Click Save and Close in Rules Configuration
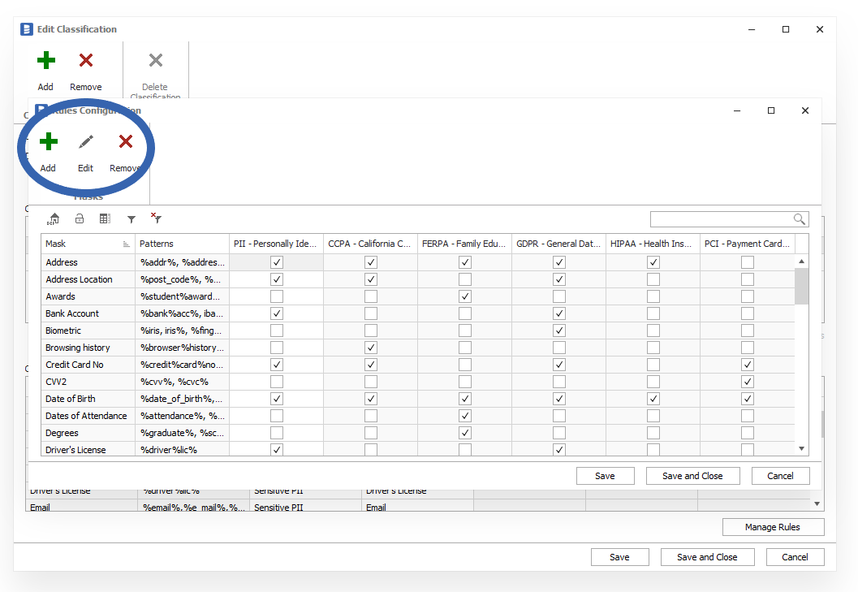The width and height of the screenshot is (858, 592). (x=692, y=476)
